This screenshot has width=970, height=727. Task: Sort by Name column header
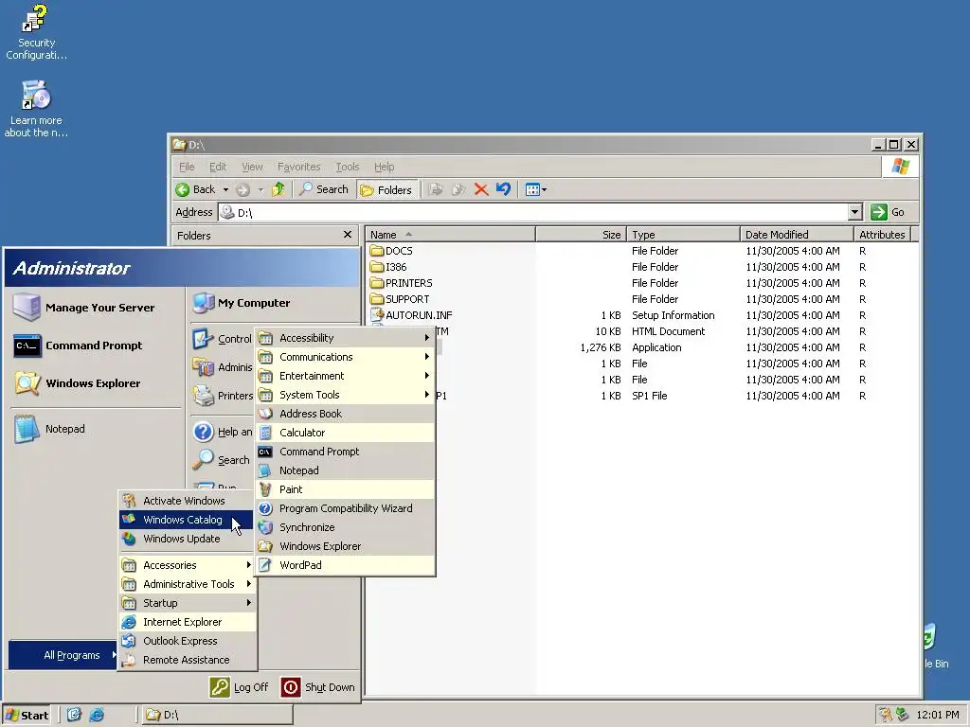450,235
